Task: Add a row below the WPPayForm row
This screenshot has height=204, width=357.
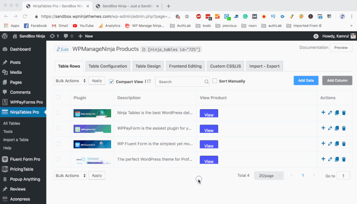Action: [x=323, y=128]
